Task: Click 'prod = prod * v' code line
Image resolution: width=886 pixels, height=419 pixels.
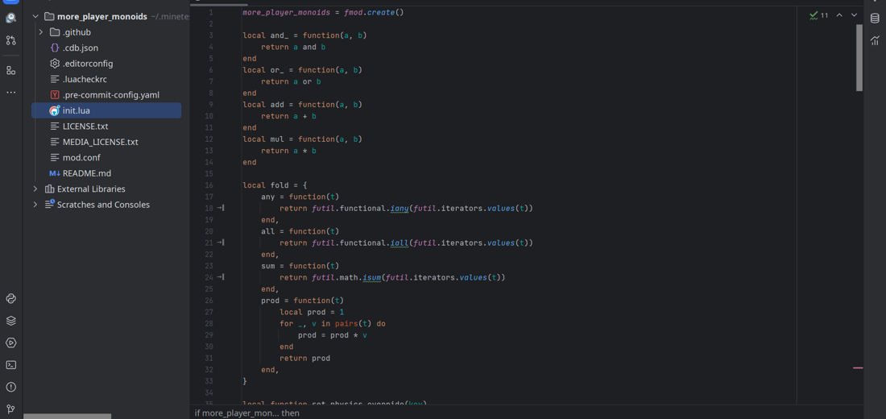Action: pos(333,334)
